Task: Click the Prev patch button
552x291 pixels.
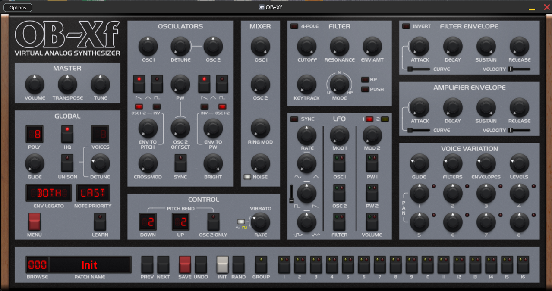Action: coord(147,264)
